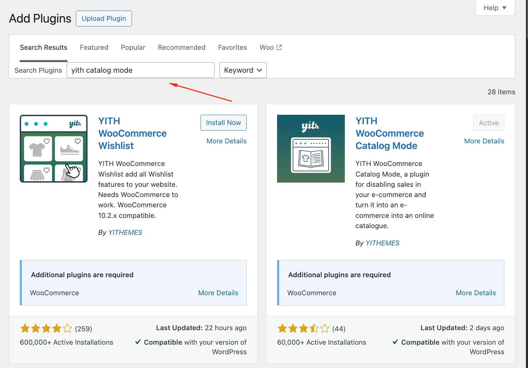This screenshot has height=368, width=528.
Task: Click the '28 items' results count
Action: click(x=501, y=92)
